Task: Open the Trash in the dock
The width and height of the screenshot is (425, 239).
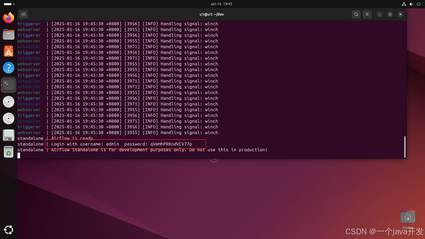Action: (9, 152)
